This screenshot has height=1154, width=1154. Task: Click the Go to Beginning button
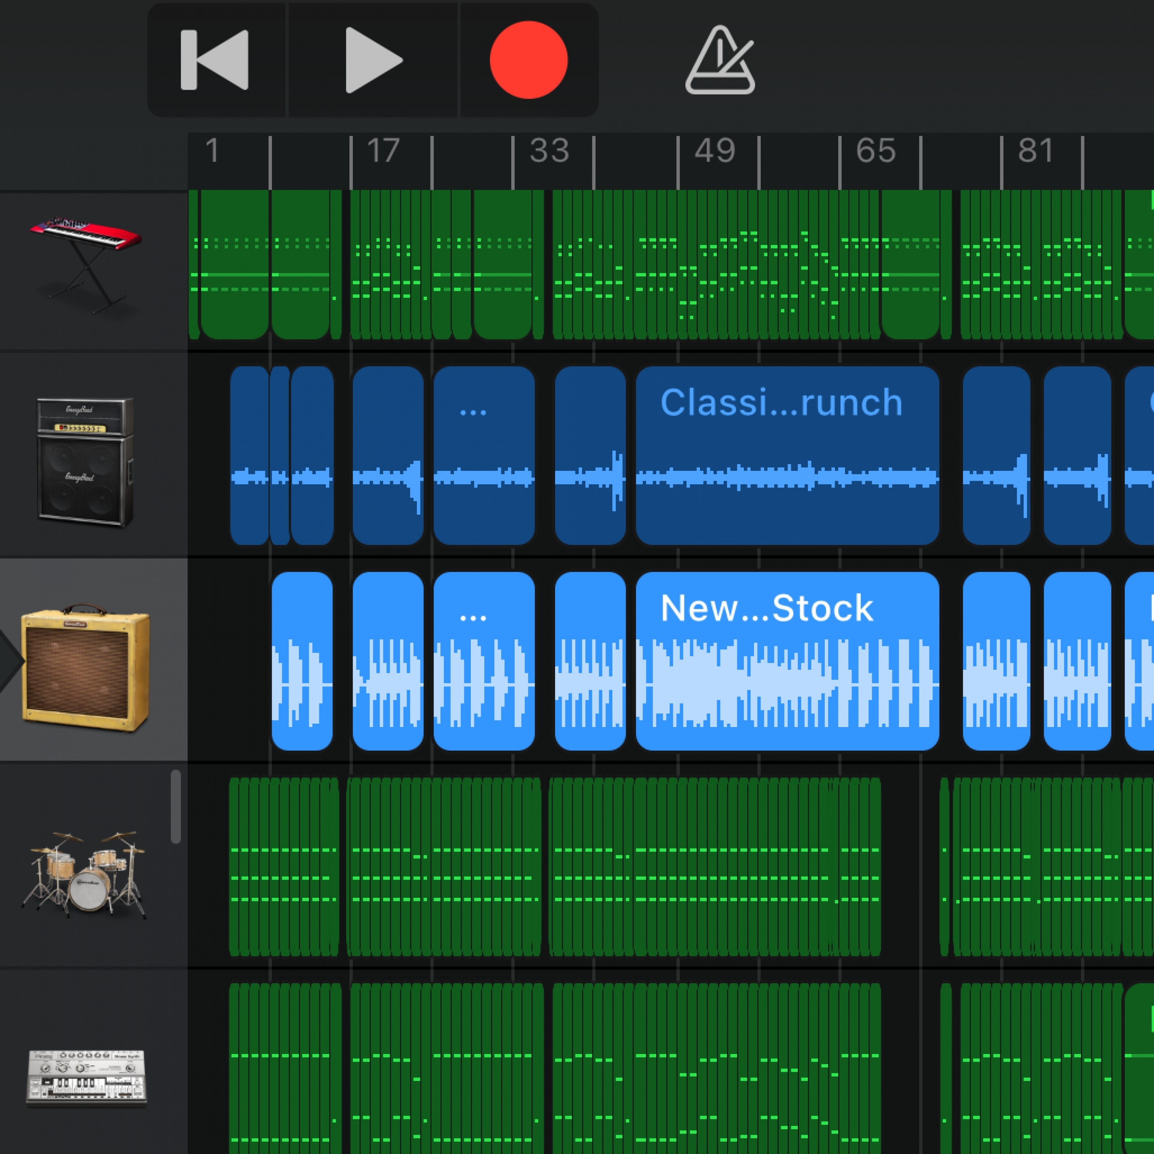(215, 60)
